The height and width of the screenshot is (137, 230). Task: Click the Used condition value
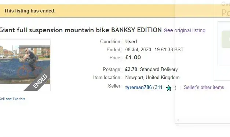[131, 41]
